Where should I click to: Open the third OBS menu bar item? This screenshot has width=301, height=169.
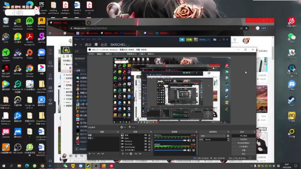tap(108, 54)
